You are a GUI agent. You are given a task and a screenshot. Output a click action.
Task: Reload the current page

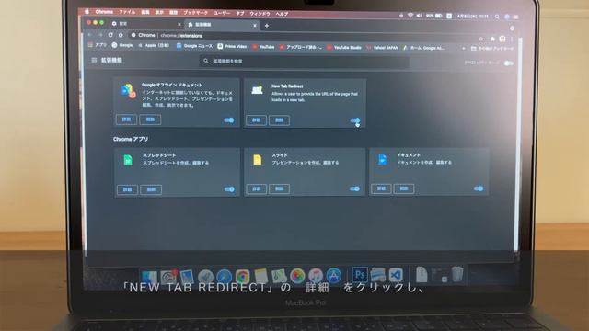tap(110, 35)
